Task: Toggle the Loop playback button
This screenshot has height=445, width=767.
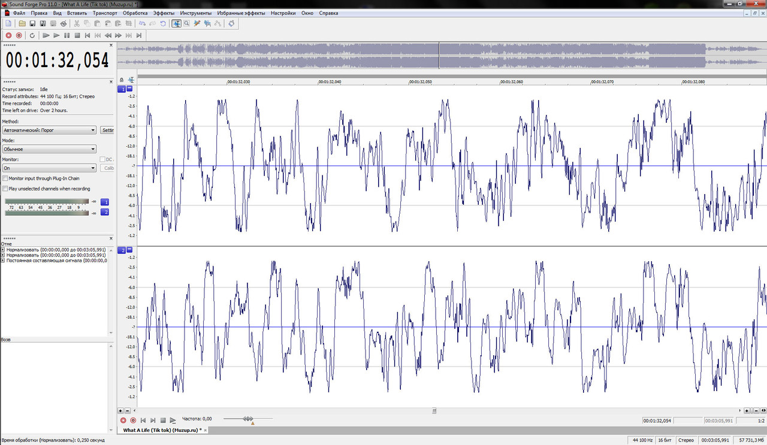Action: pyautogui.click(x=32, y=35)
